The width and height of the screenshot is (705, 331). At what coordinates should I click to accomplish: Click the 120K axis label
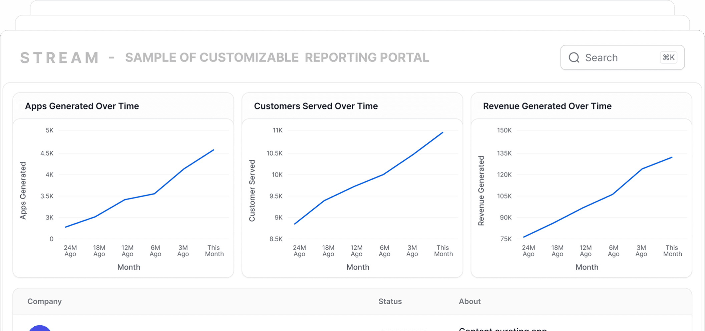tap(504, 175)
